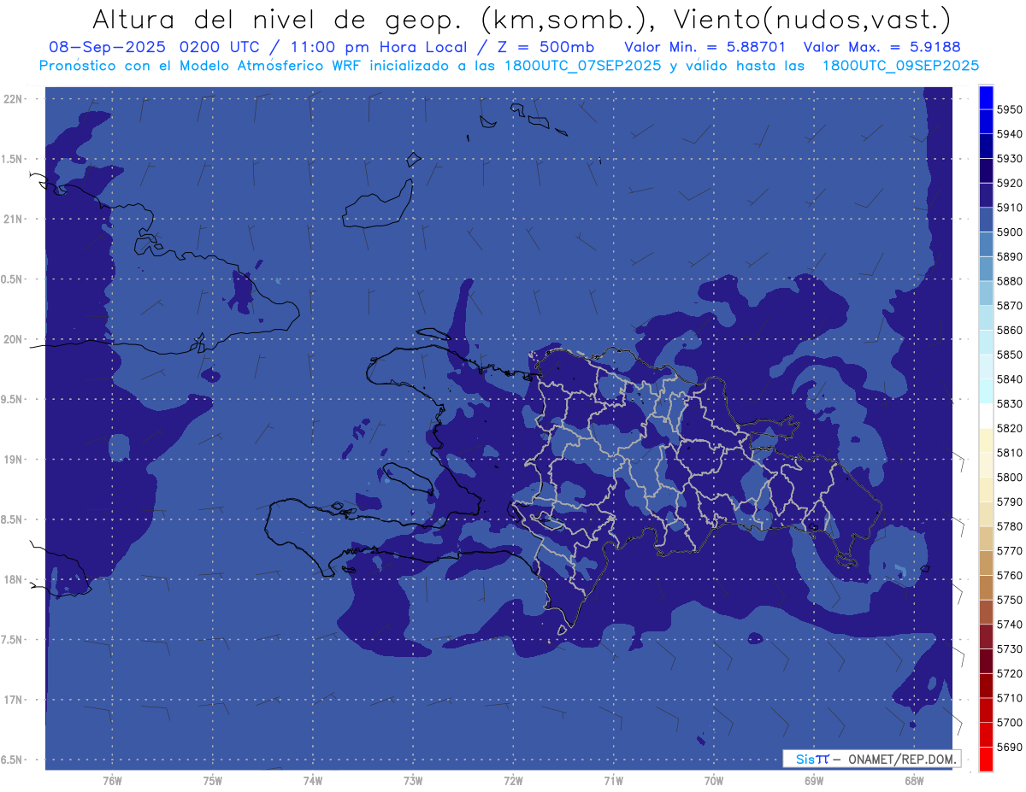Click the bright blue legend swatch above 5950

point(986,97)
